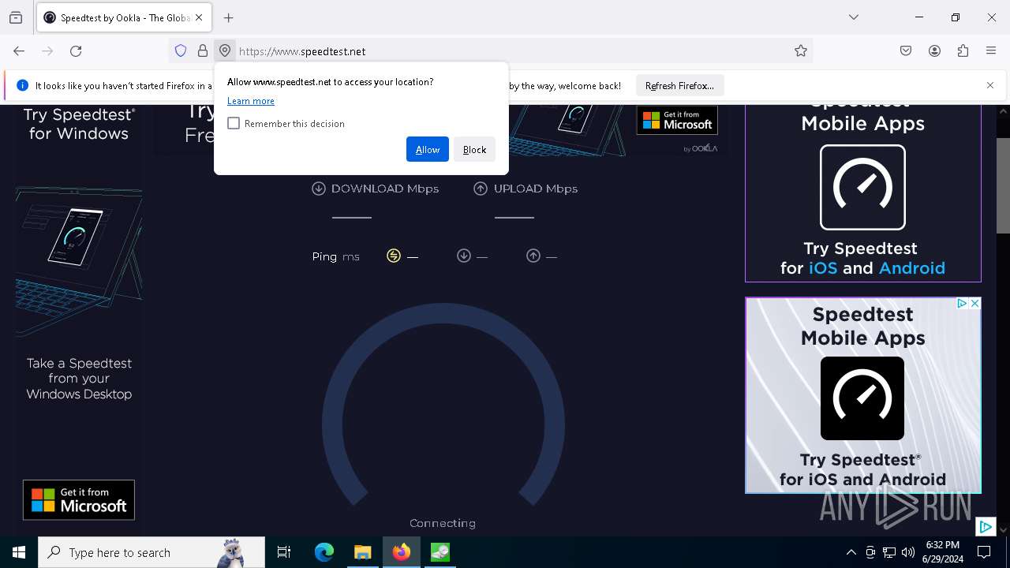Expand the list all tabs dropdown
Viewport: 1010px width, 568px height.
(x=854, y=17)
